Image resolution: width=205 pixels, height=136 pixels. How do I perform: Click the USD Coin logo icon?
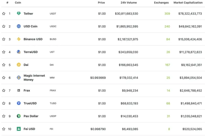tap(19, 26)
